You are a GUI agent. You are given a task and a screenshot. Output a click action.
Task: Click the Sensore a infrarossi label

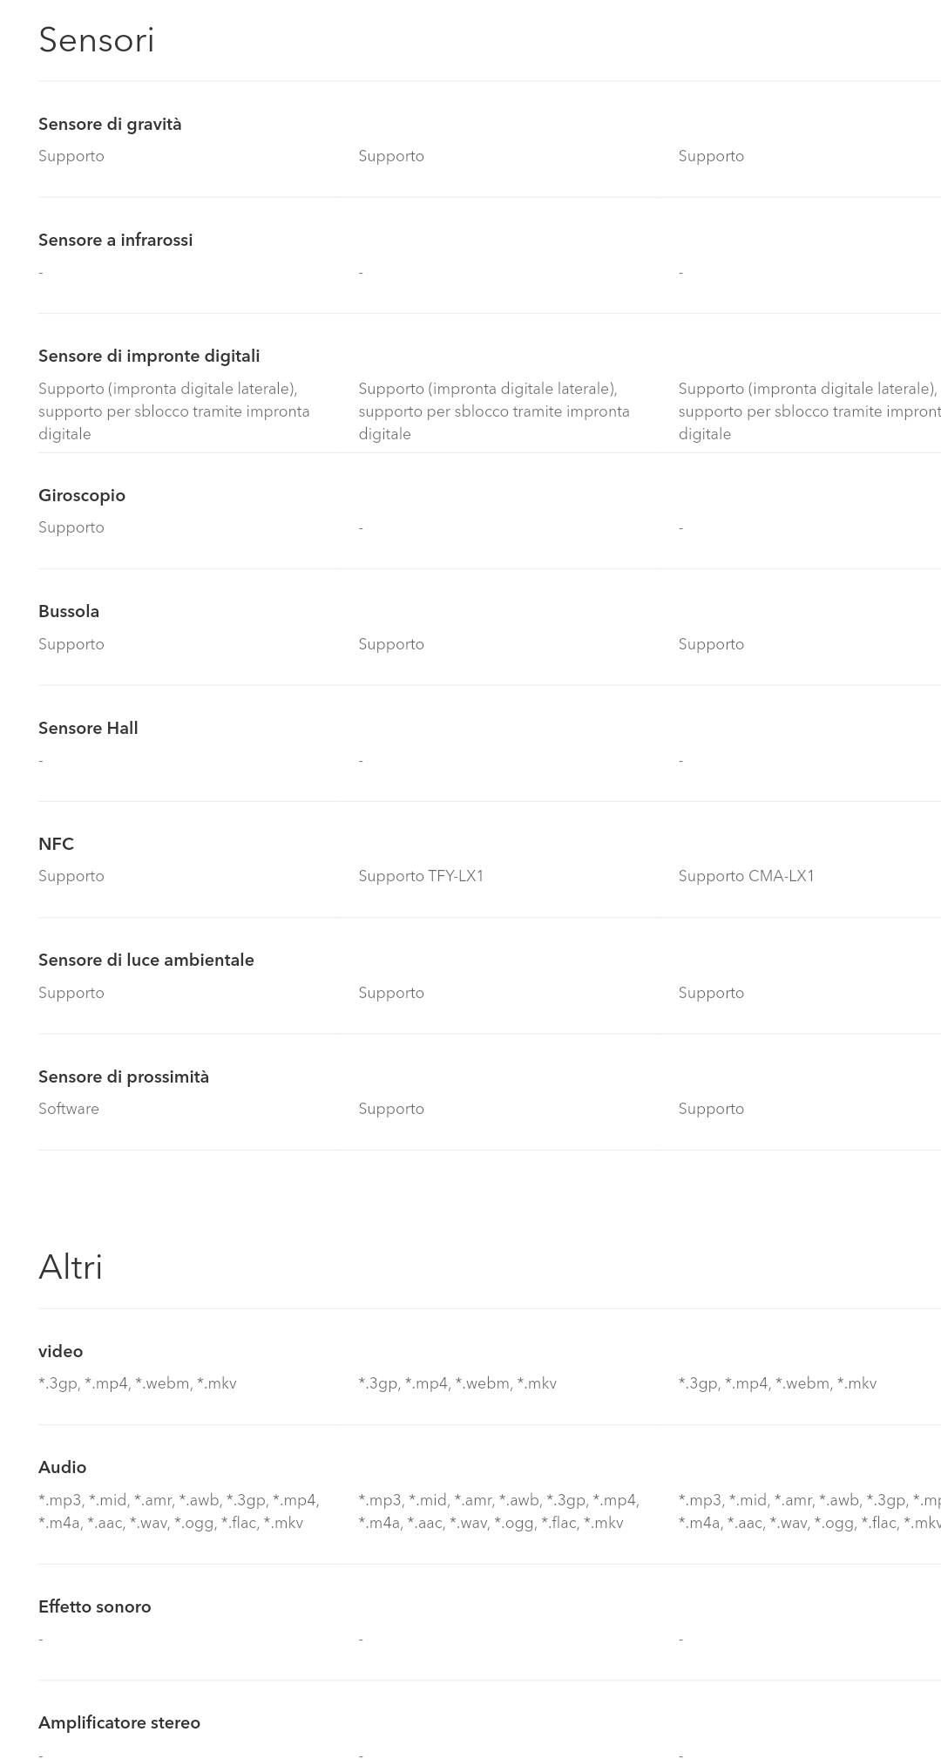[115, 240]
